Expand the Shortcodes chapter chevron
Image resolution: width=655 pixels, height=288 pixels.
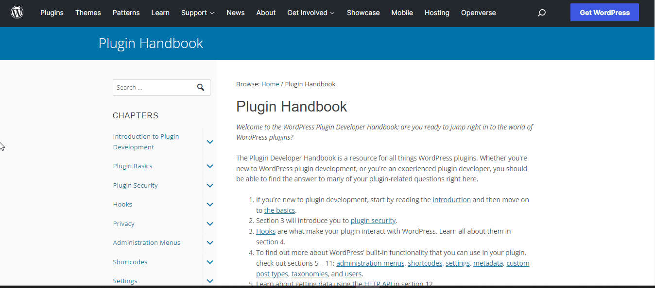[x=210, y=262]
